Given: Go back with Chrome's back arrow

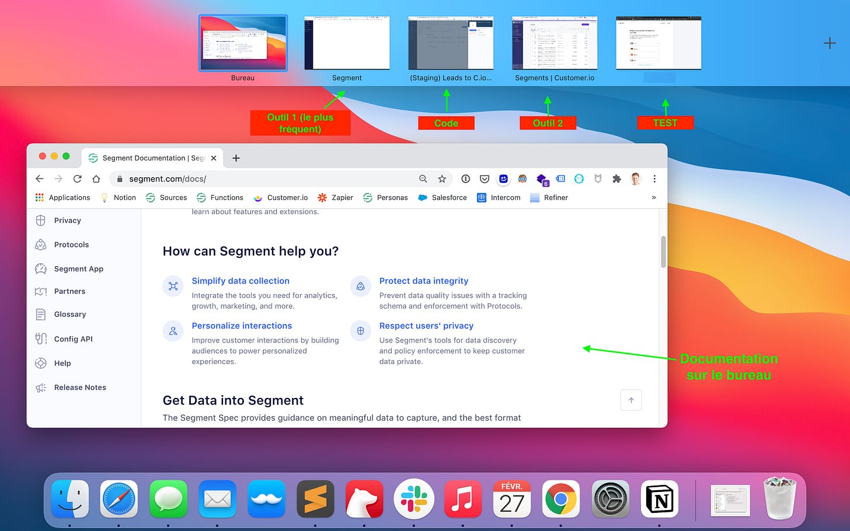Looking at the screenshot, I should 40,179.
